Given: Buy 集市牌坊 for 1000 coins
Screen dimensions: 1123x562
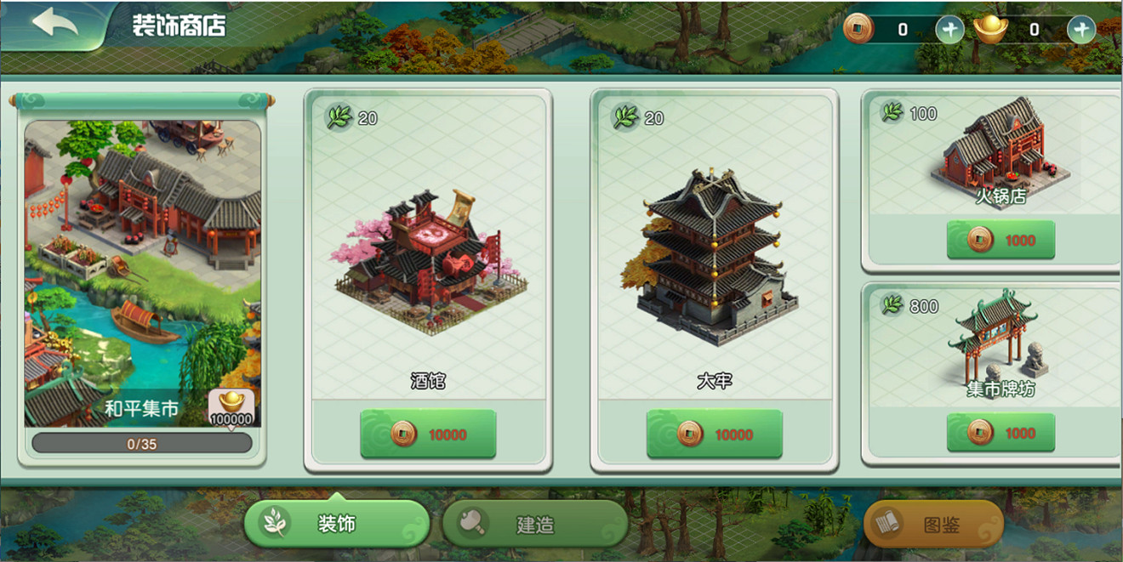Looking at the screenshot, I should 1000,433.
